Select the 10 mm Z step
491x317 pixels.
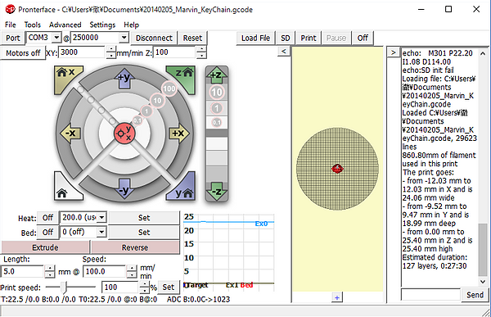[217, 93]
